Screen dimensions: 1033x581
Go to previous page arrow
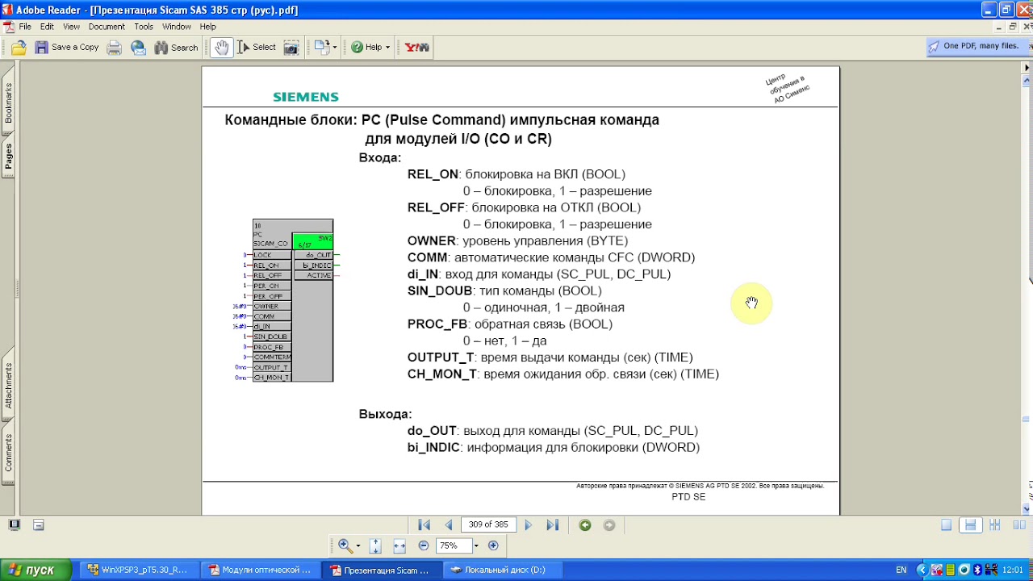tap(449, 525)
